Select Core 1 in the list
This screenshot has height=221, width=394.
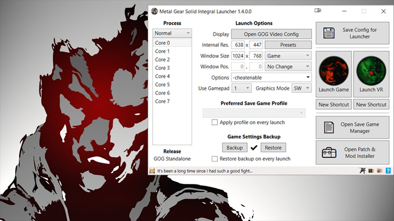click(172, 51)
